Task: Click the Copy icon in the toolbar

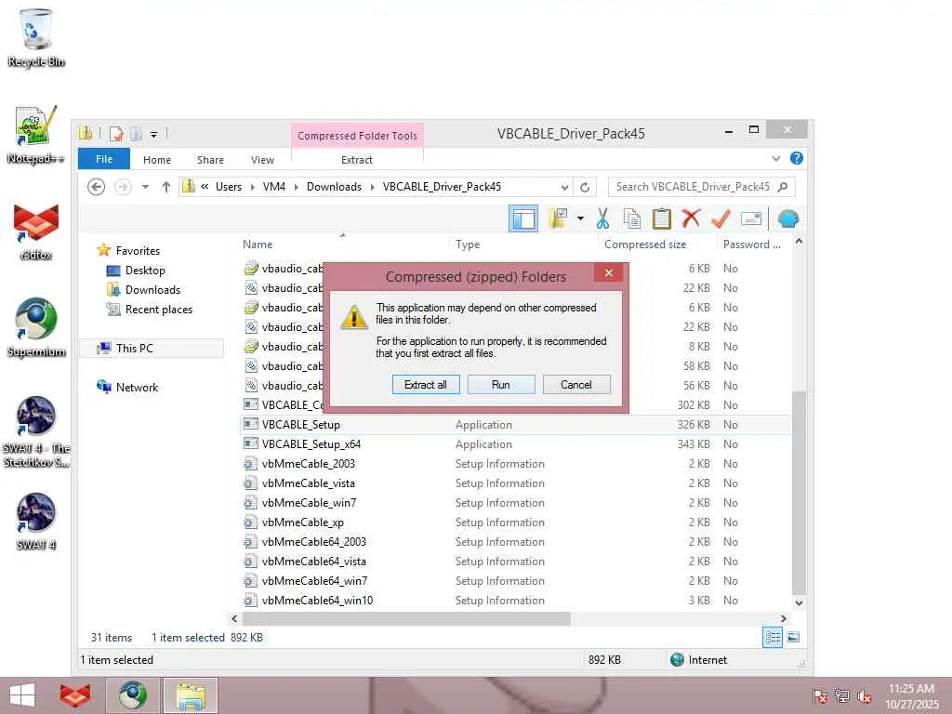Action: click(632, 218)
